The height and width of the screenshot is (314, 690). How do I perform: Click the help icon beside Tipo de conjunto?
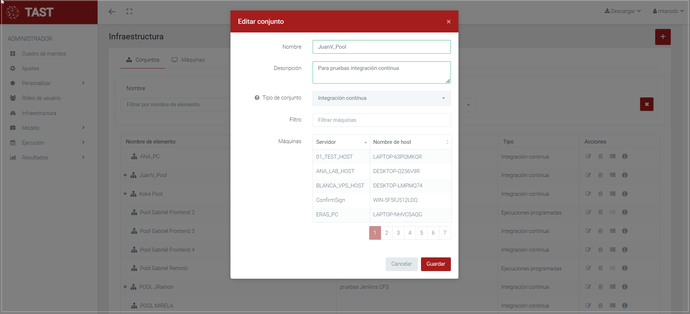click(257, 98)
